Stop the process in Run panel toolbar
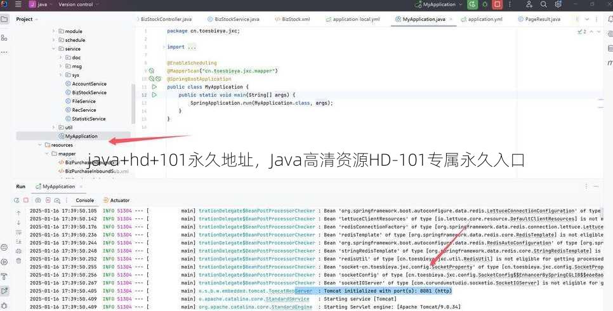 [26, 201]
